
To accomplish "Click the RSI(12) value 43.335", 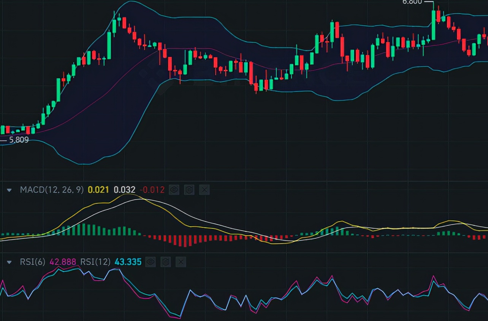I will (128, 262).
